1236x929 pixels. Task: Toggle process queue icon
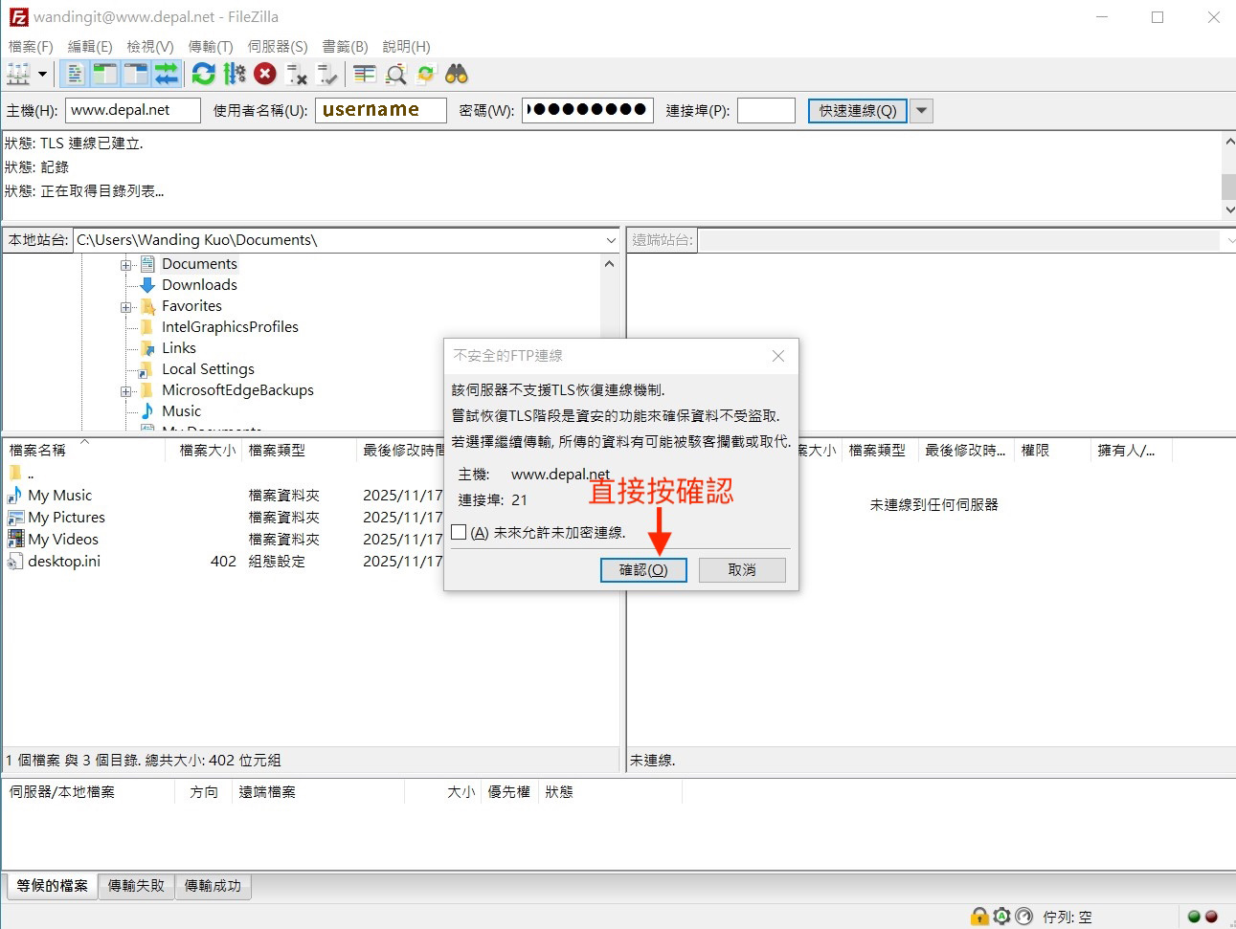coord(235,75)
